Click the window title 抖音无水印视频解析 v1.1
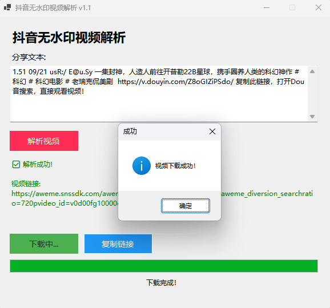Viewport: 330px width, 308px height. tap(53, 8)
